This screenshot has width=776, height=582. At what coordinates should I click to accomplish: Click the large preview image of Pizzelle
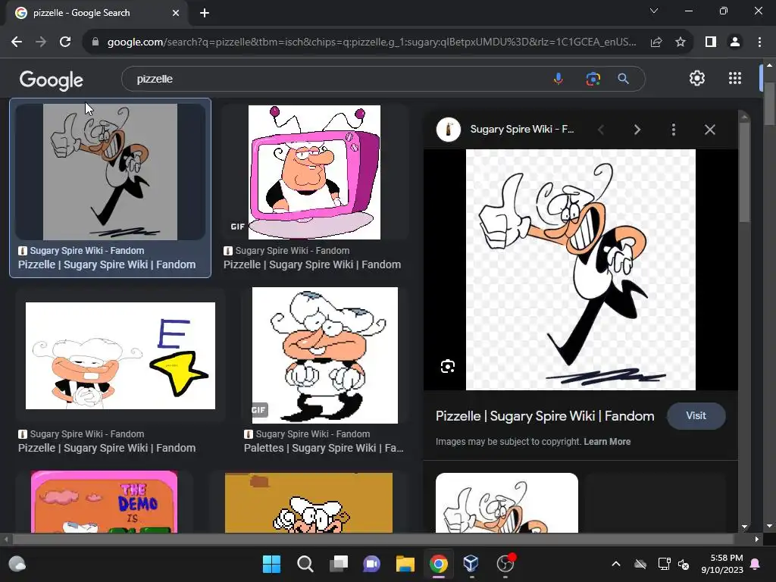click(x=580, y=270)
